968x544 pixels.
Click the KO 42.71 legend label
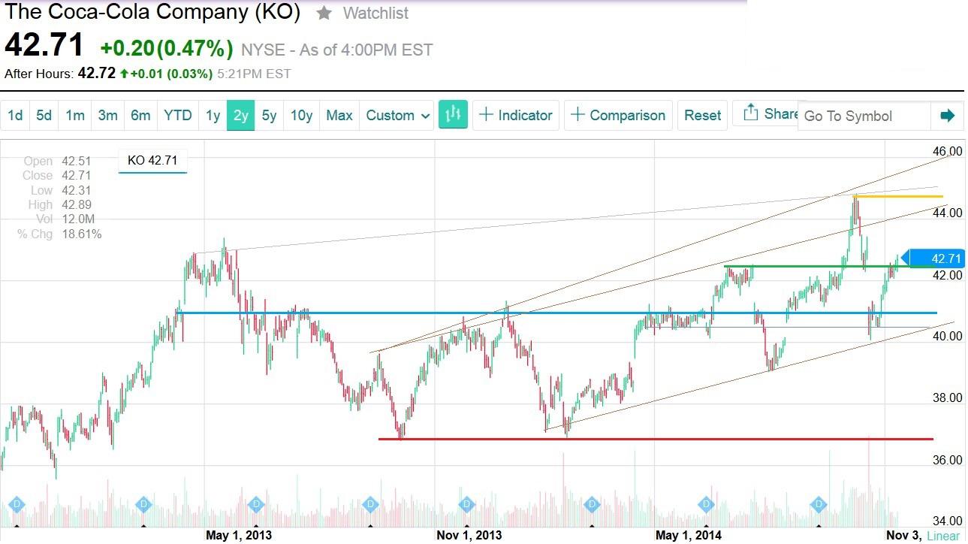152,160
